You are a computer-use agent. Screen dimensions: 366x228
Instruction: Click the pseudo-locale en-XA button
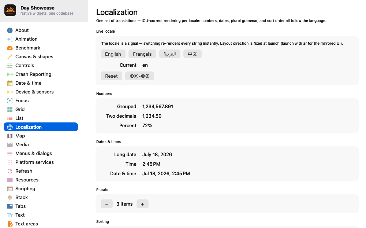click(139, 76)
